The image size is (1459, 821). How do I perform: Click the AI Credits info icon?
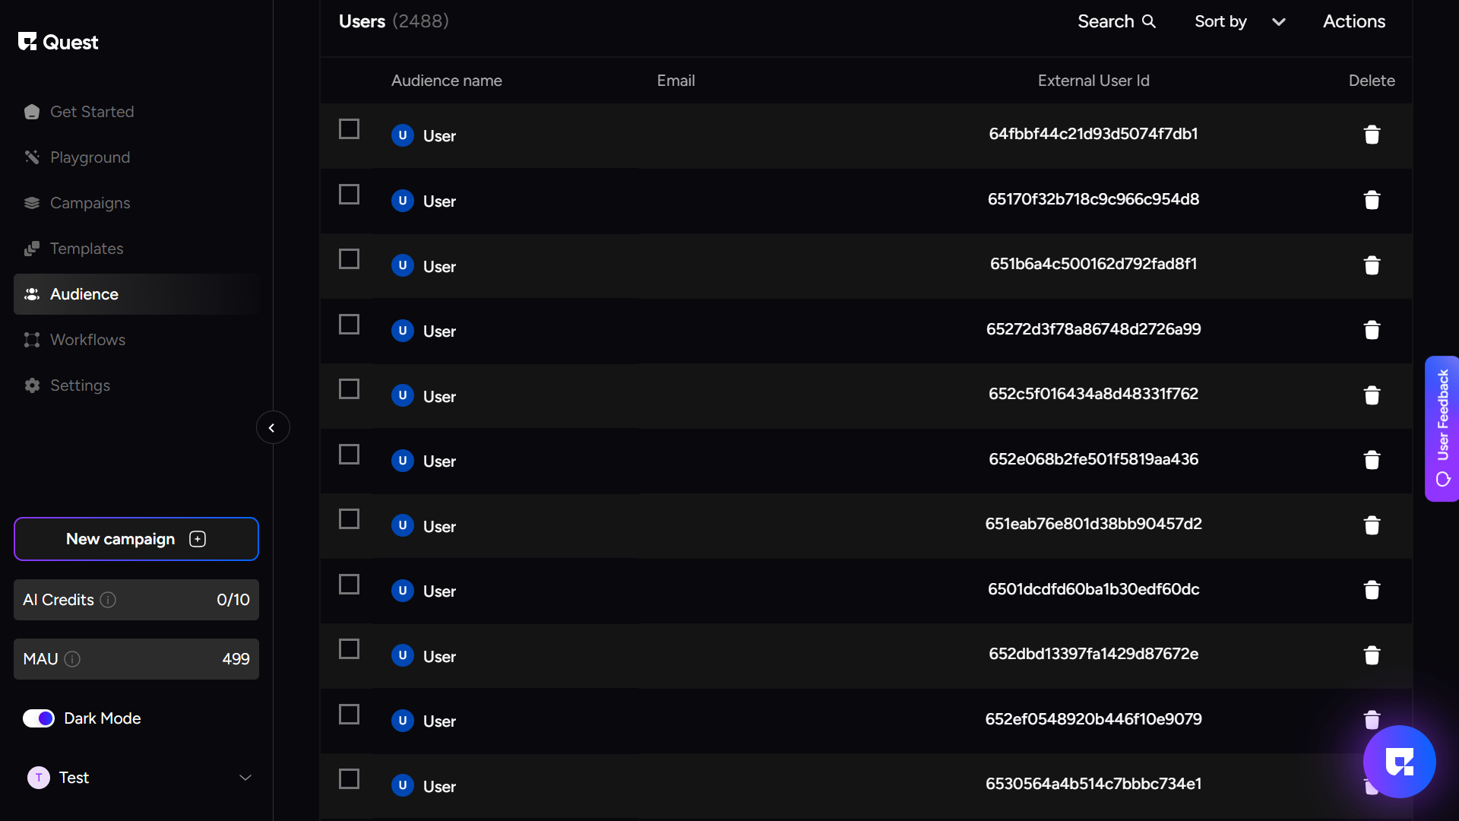pos(109,600)
